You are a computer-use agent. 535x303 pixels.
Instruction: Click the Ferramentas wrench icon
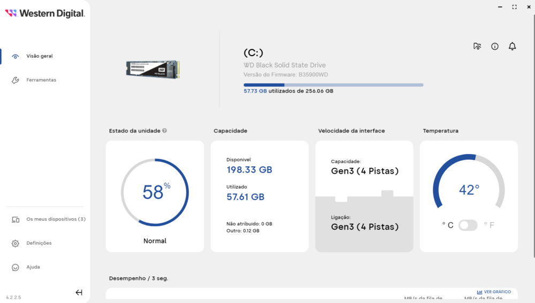[16, 80]
